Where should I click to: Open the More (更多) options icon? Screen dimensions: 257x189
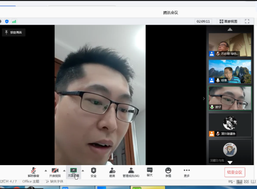pos(187,172)
